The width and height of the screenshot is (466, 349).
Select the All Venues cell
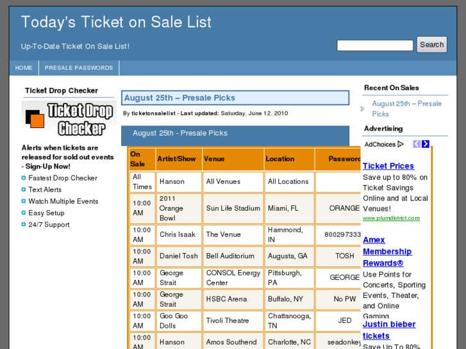[233, 182]
